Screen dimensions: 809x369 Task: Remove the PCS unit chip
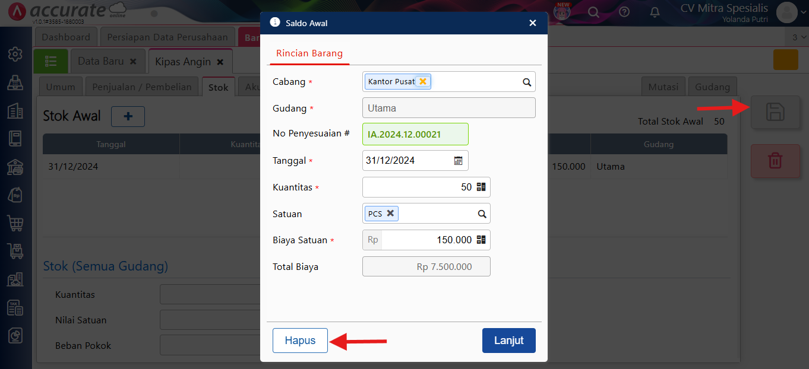390,213
